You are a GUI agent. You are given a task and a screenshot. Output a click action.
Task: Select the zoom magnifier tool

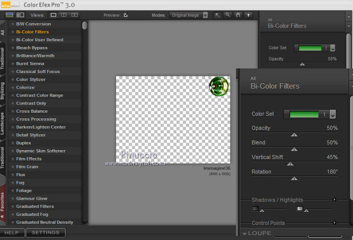[228, 15]
